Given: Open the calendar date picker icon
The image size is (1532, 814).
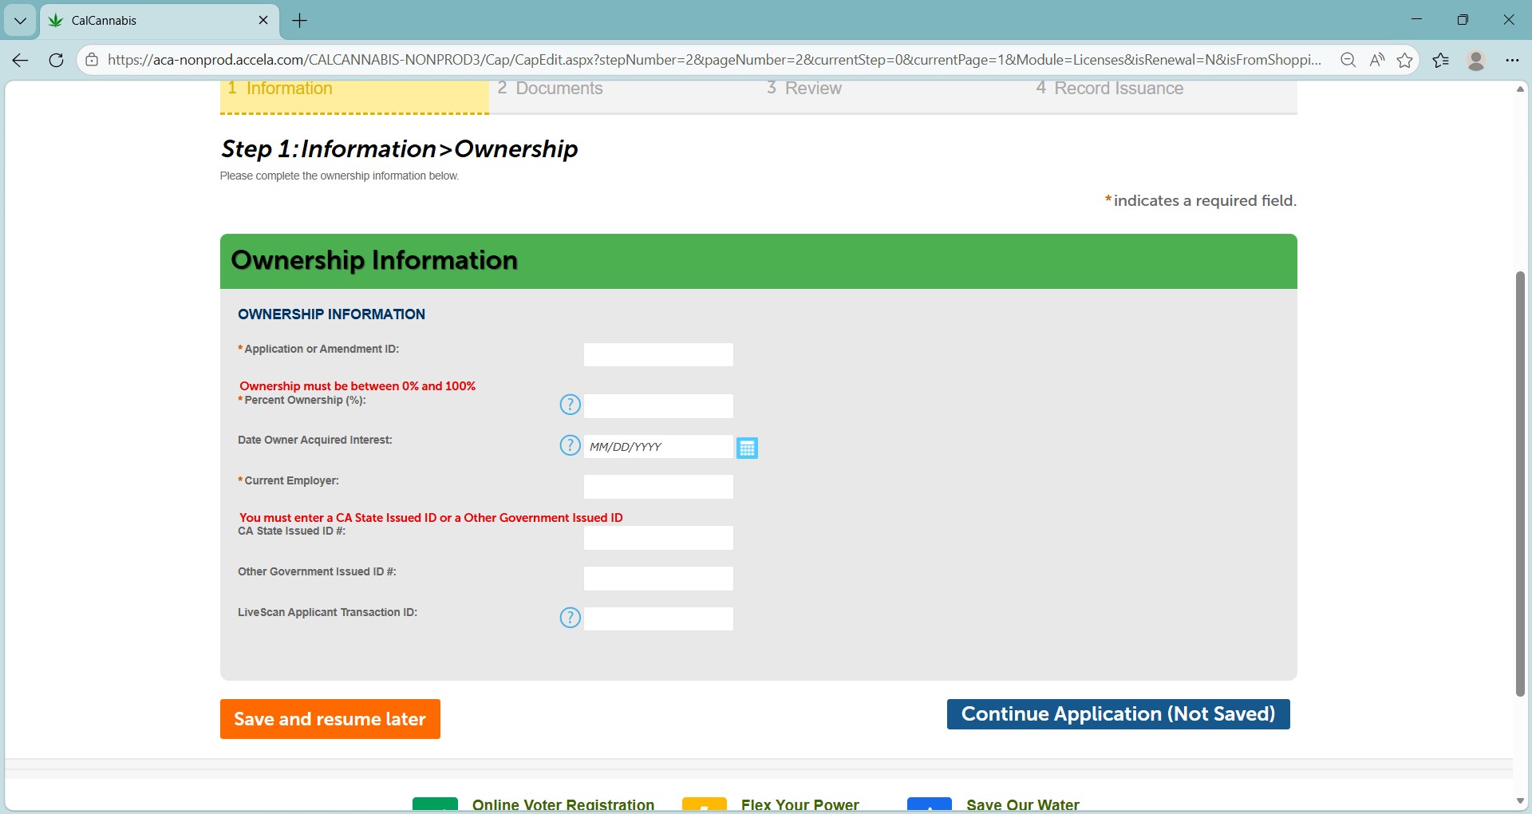Looking at the screenshot, I should point(747,448).
